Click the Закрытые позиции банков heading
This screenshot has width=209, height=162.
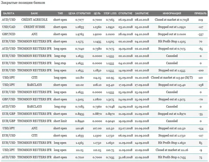(x=23, y=3)
